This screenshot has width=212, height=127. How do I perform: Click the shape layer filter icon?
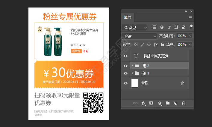176,27
